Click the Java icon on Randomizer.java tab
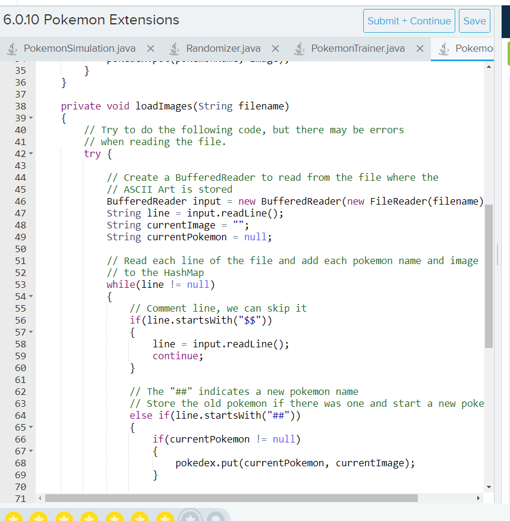Image resolution: width=510 pixels, height=521 pixels. click(x=175, y=49)
